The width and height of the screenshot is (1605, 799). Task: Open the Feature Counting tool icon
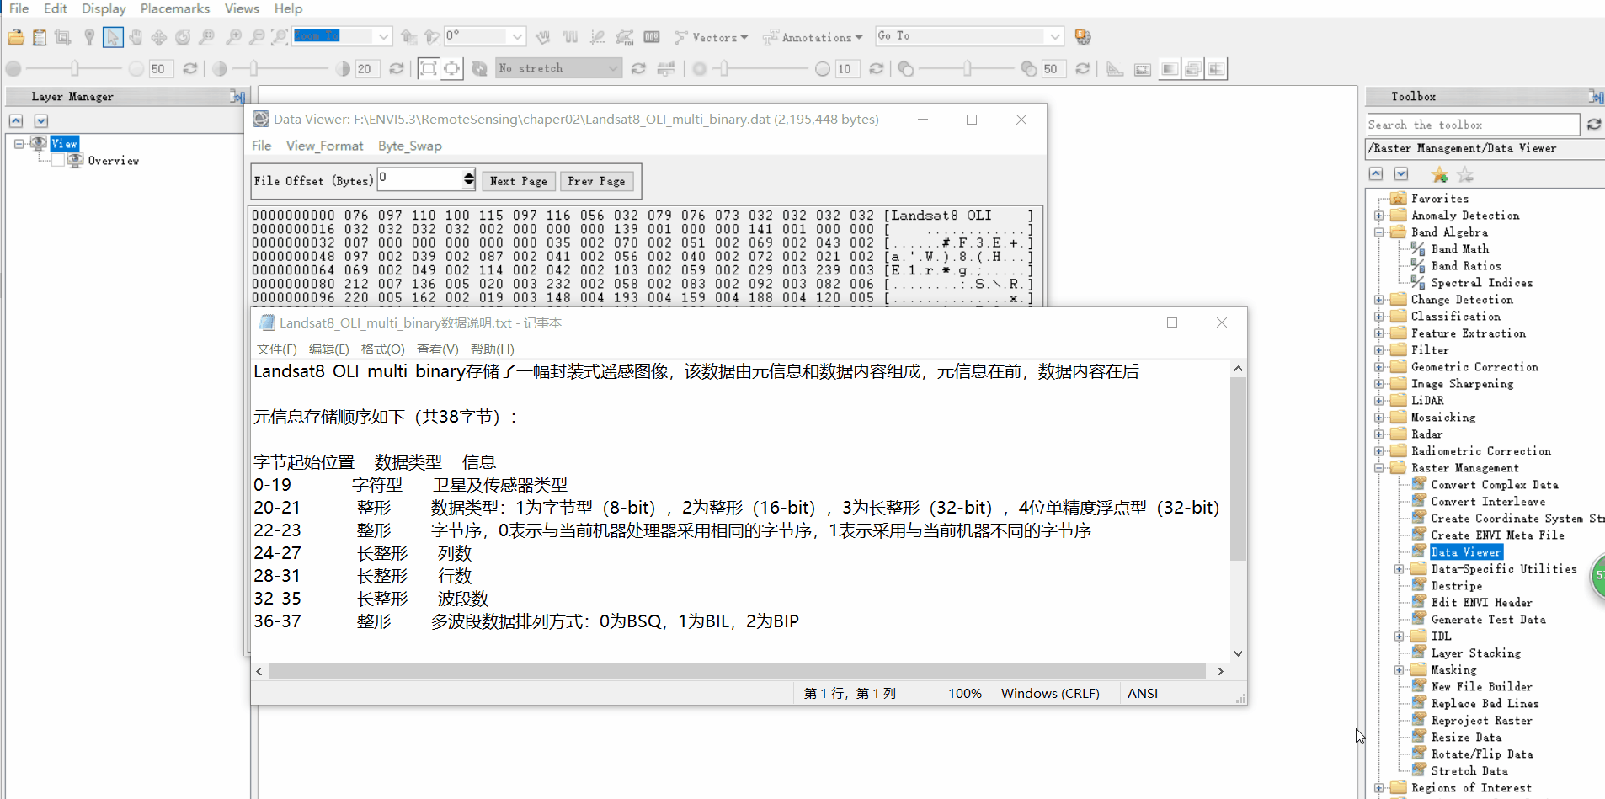(652, 37)
